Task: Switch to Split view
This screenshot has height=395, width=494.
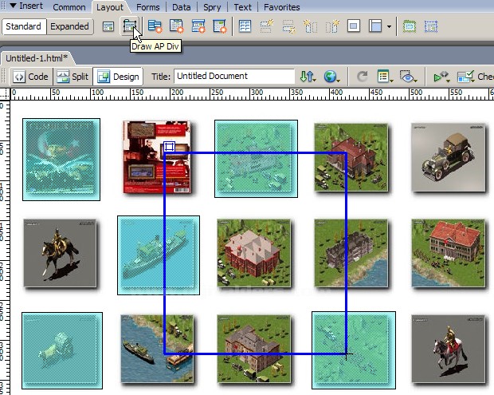Action: coord(73,77)
